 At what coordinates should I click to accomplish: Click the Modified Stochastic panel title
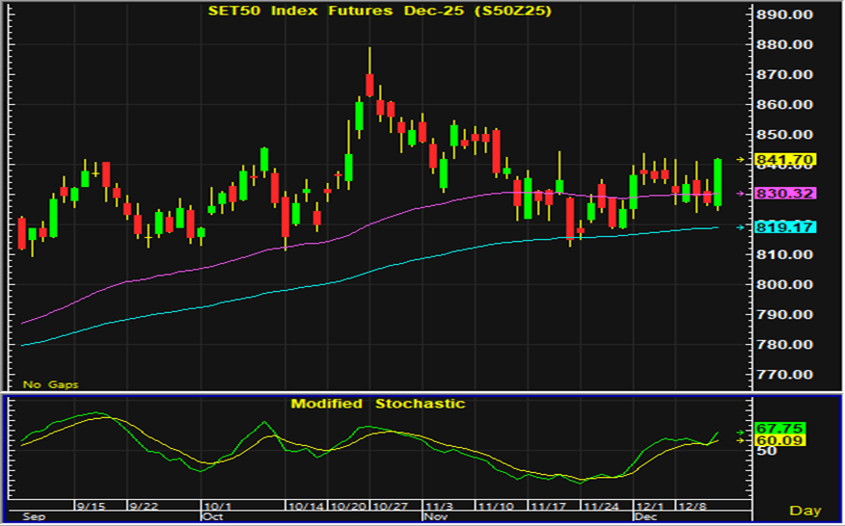pos(377,404)
